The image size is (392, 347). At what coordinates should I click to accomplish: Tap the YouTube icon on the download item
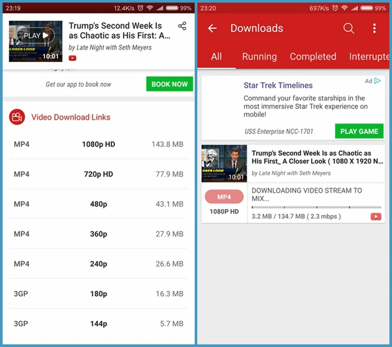pyautogui.click(x=376, y=216)
